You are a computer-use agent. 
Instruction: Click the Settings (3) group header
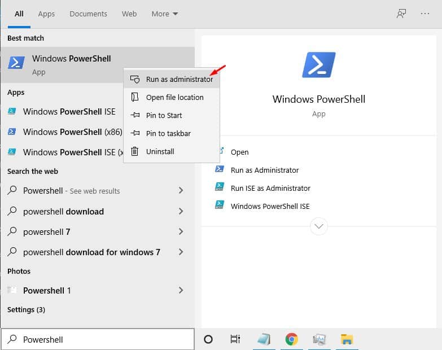pyautogui.click(x=26, y=310)
